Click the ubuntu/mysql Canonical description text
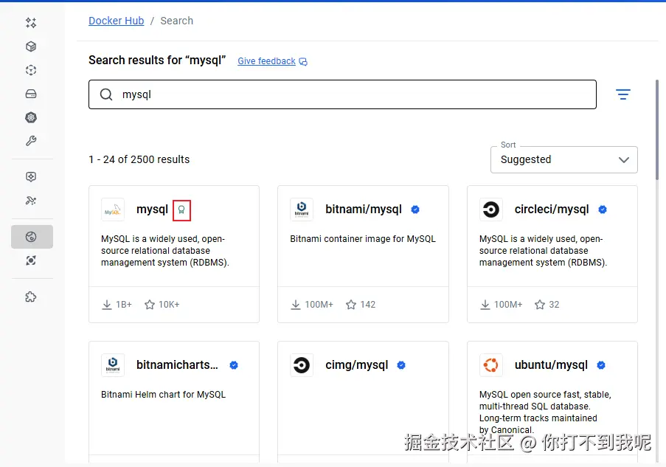The width and height of the screenshot is (666, 467). 545,412
